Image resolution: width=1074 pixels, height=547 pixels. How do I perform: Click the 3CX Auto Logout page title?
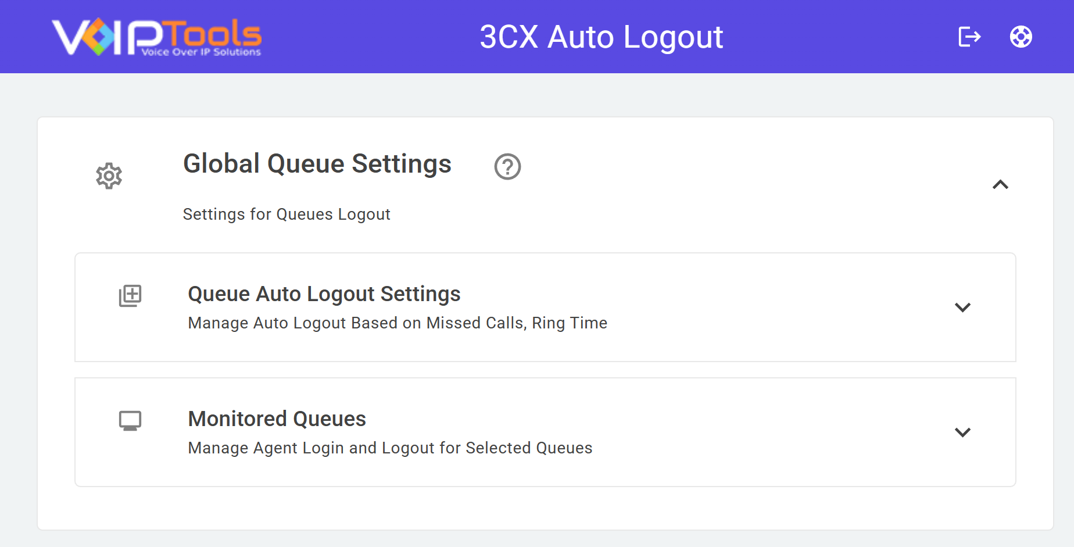point(602,37)
